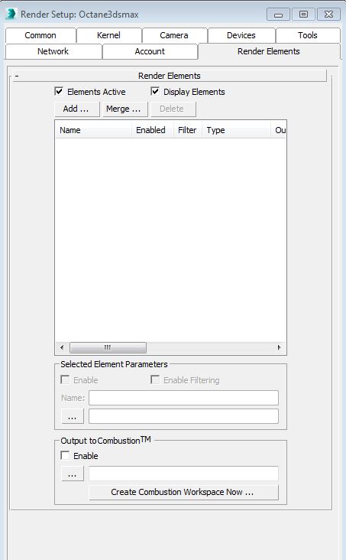Toggle the Enable Filtering checkbox
Screen dimensions: 346x560
point(155,379)
